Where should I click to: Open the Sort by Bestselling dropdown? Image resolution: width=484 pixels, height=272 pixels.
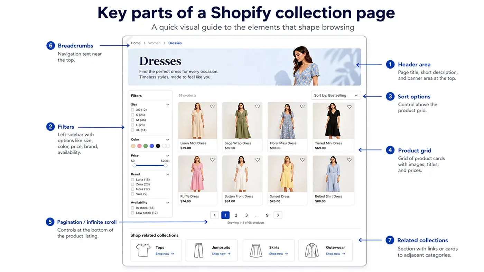[335, 95]
